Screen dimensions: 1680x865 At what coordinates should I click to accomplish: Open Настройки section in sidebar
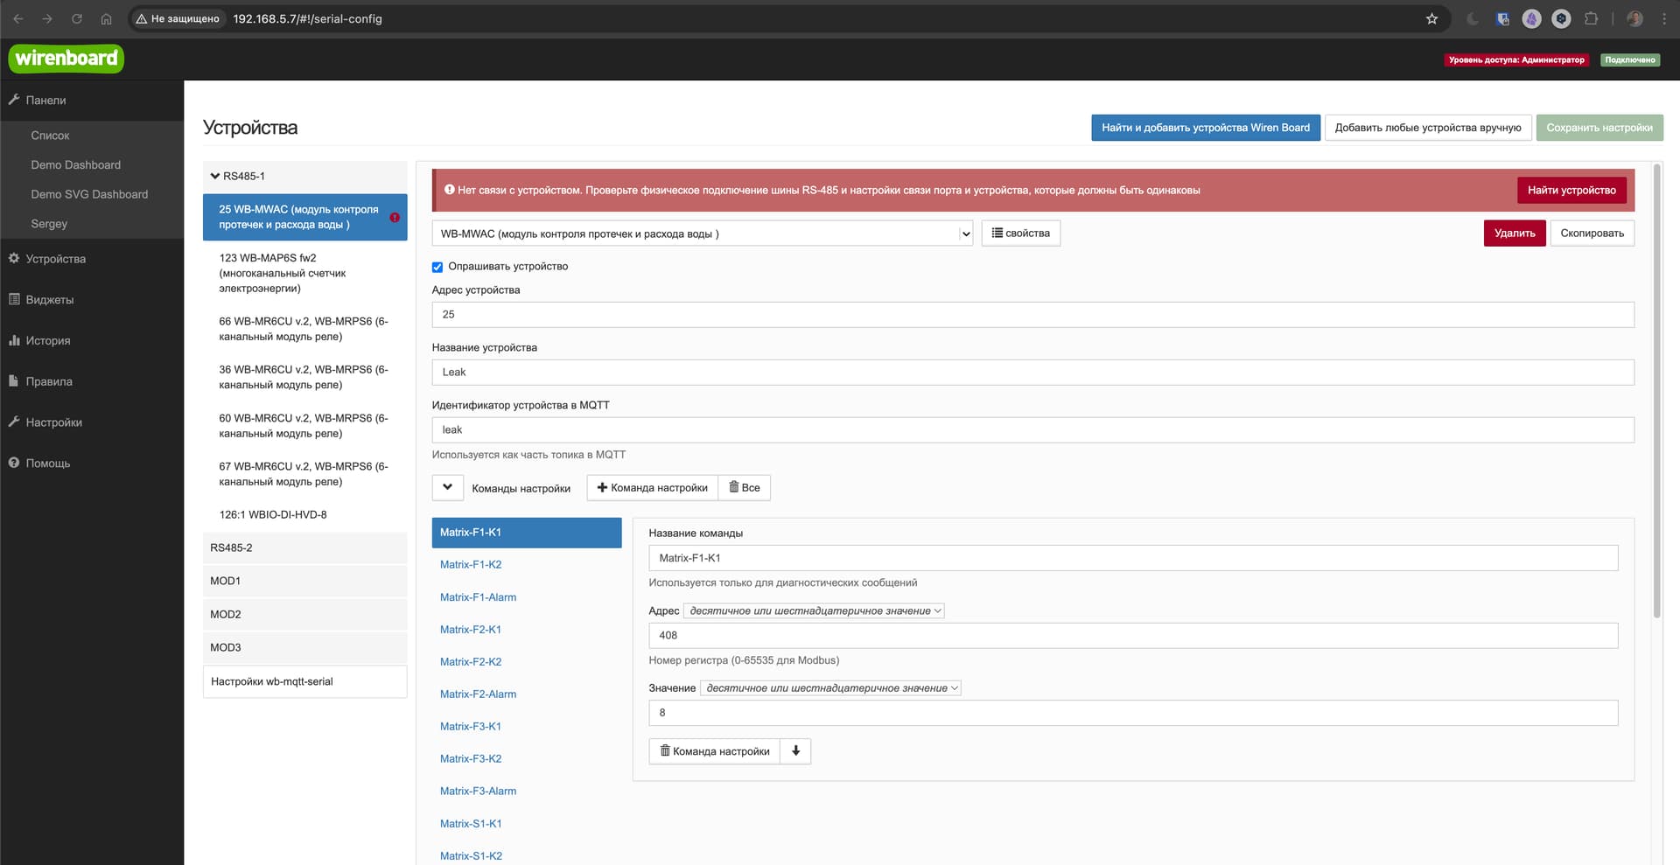(53, 422)
